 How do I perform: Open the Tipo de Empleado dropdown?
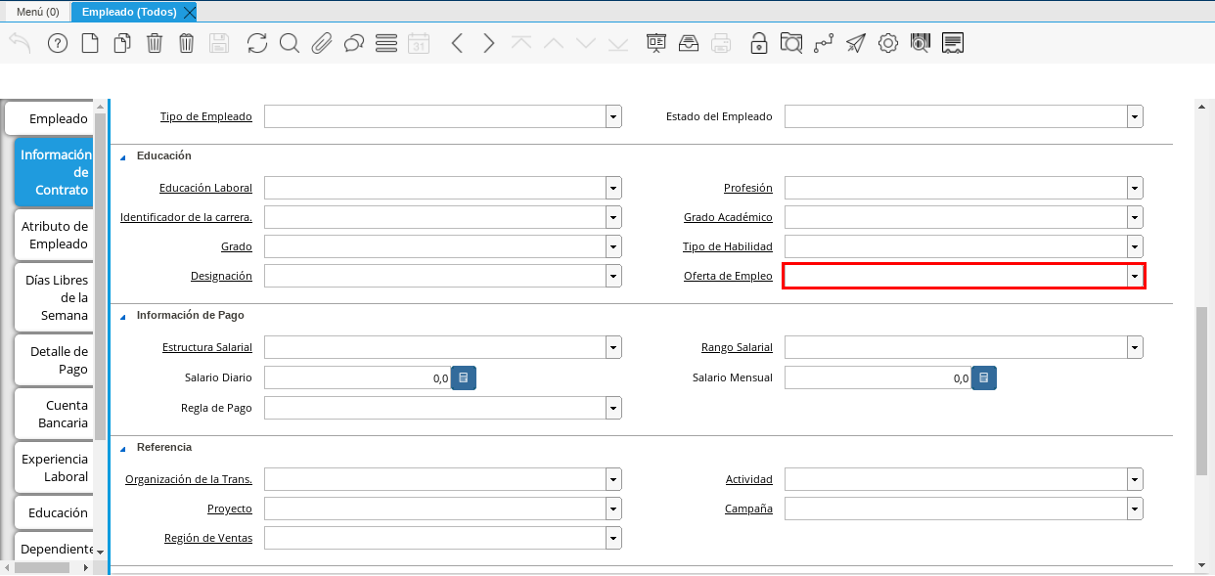point(613,117)
